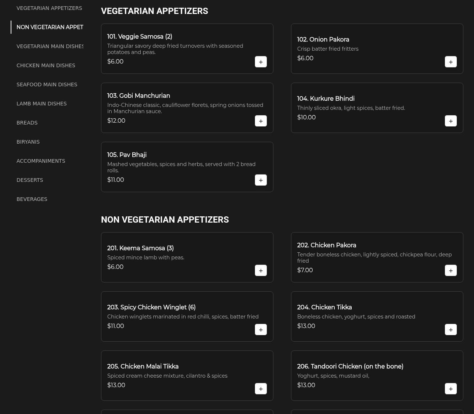Image resolution: width=474 pixels, height=414 pixels.
Task: Open Lamb Main Dishes category
Action: (42, 104)
